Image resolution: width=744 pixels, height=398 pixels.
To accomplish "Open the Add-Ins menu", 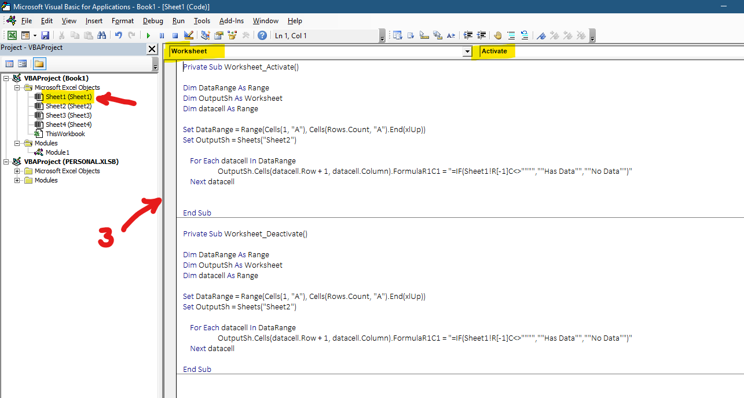I will coord(232,20).
